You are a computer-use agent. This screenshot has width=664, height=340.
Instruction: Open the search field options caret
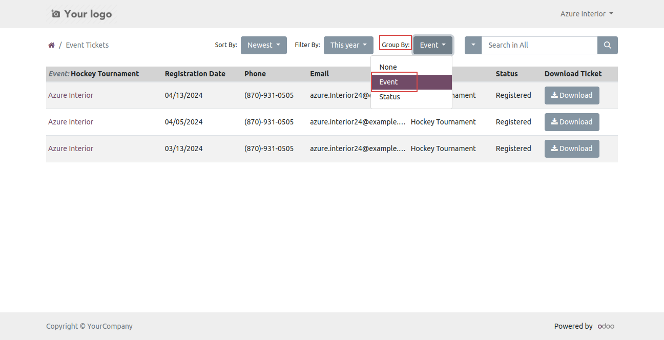473,45
